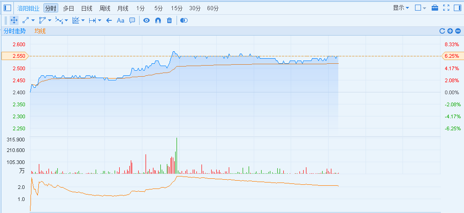Click the 2.250 price axis label
The width and height of the screenshot is (464, 213).
(19, 128)
